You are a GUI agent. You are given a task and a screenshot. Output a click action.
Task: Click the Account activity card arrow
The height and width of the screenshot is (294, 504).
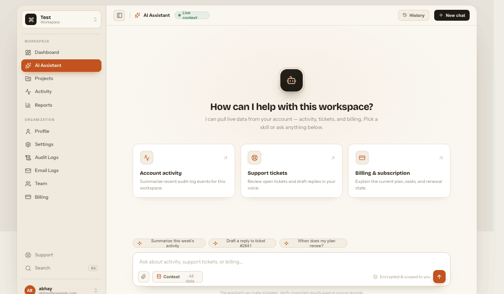(225, 158)
